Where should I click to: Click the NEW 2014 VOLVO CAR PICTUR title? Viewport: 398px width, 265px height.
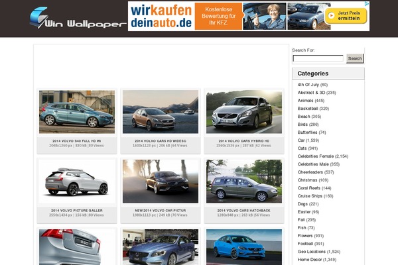(161, 211)
